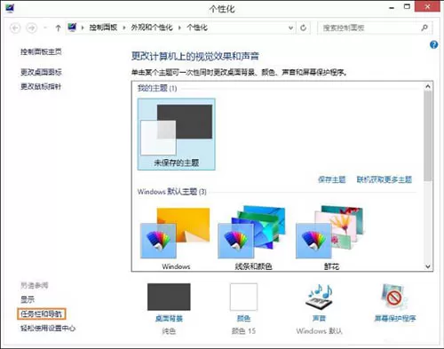Open 更改鼠标指针 link
Viewport: 444px width, 349px height.
41,86
